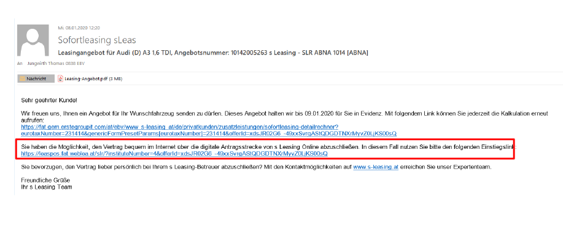
Task: Click the sender avatar placeholder image
Action: click(33, 40)
